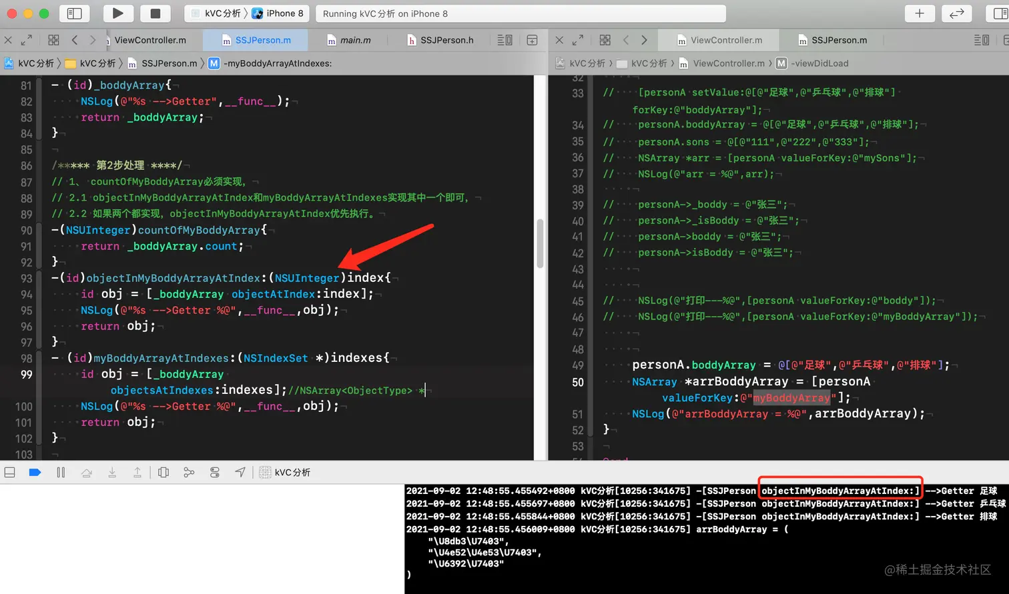The height and width of the screenshot is (594, 1009).
Task: Click the Library plus button
Action: [920, 13]
